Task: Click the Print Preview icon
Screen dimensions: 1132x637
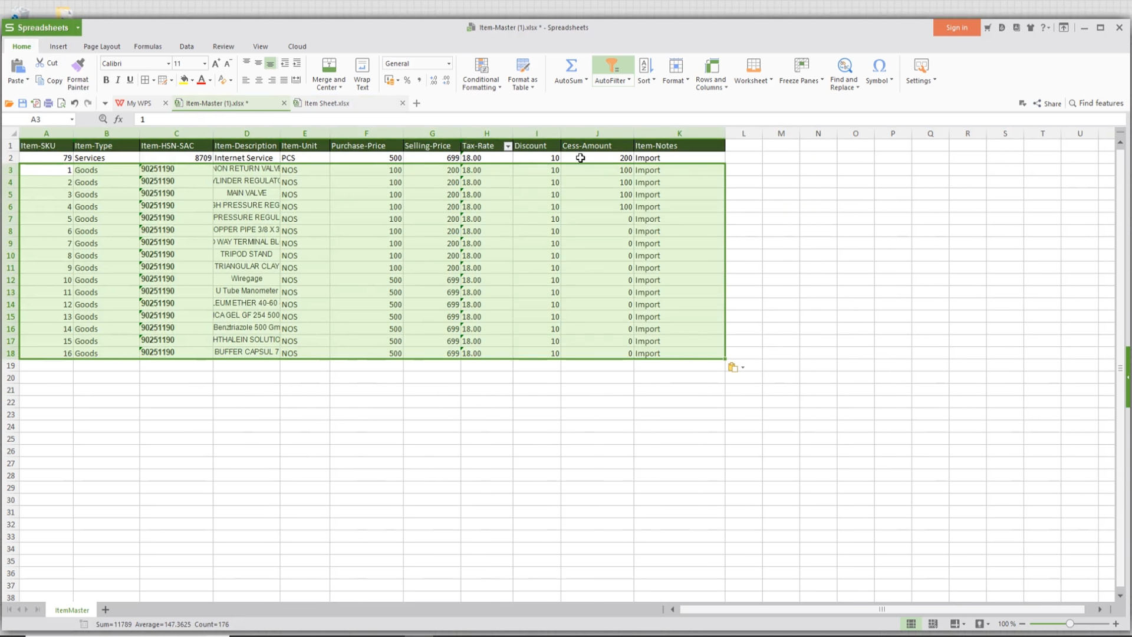Action: click(x=61, y=103)
